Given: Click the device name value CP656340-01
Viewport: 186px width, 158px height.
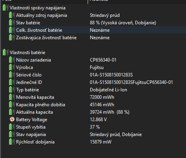Looking at the screenshot, I should coord(103,60).
